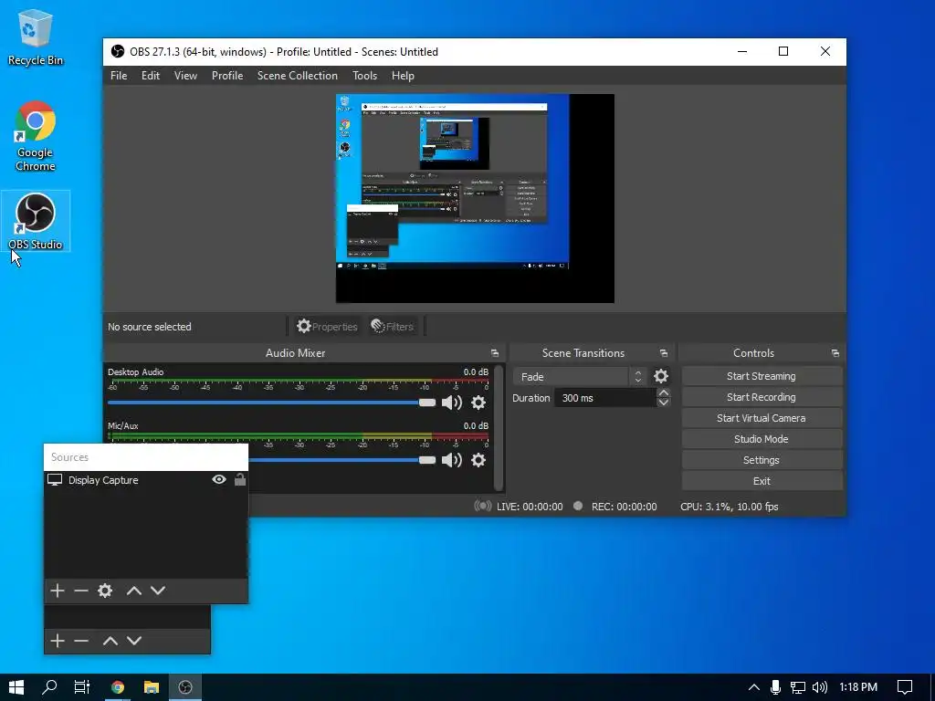Increase transition Duration with up arrow
This screenshot has height=701, width=935.
click(663, 392)
